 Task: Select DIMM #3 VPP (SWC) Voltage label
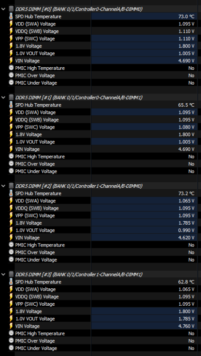click(35, 304)
